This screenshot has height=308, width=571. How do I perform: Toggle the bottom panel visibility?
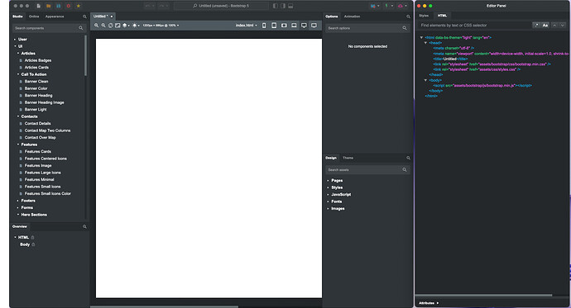coord(290,6)
